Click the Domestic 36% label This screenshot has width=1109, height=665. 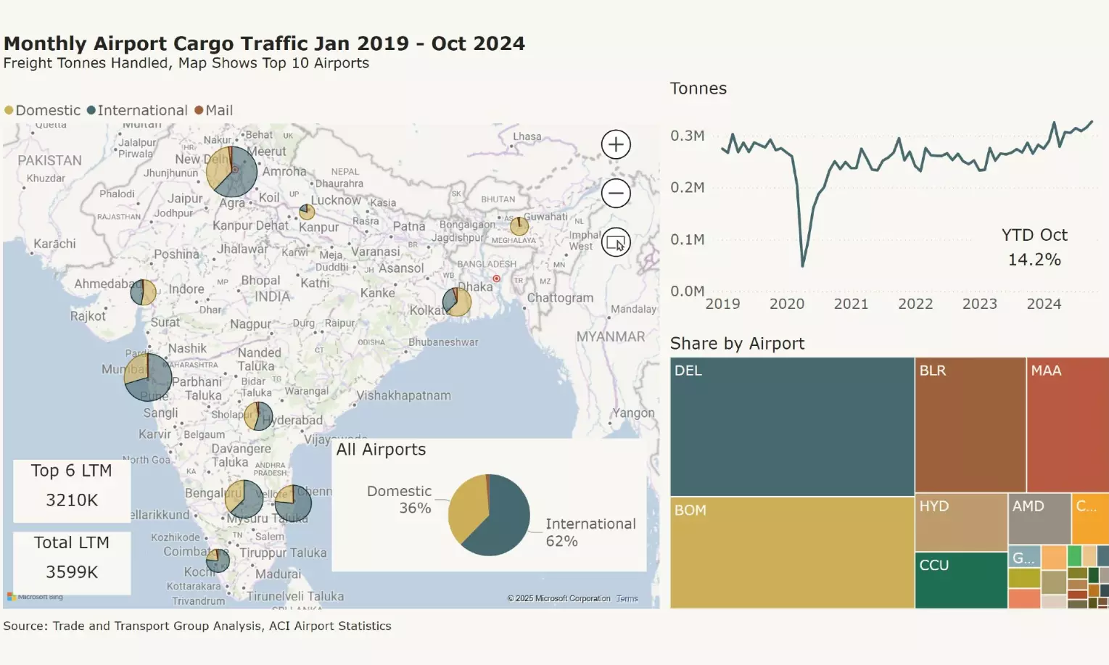click(x=400, y=500)
